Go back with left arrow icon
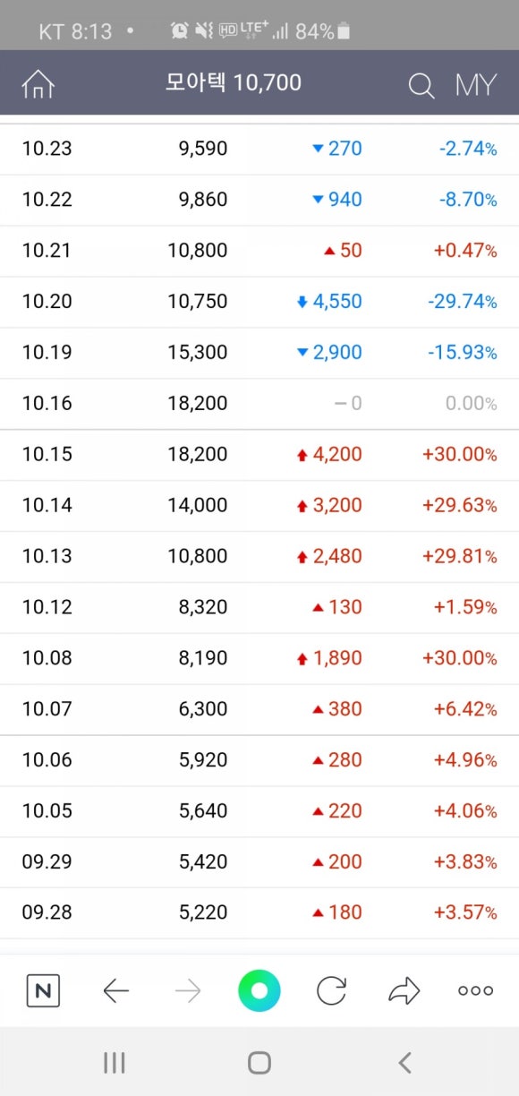This screenshot has width=519, height=1096. 115,990
